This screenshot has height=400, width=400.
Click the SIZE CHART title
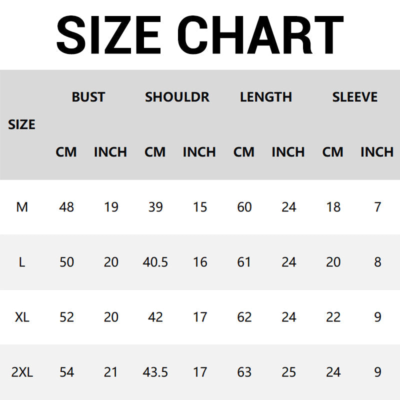pyautogui.click(x=199, y=34)
